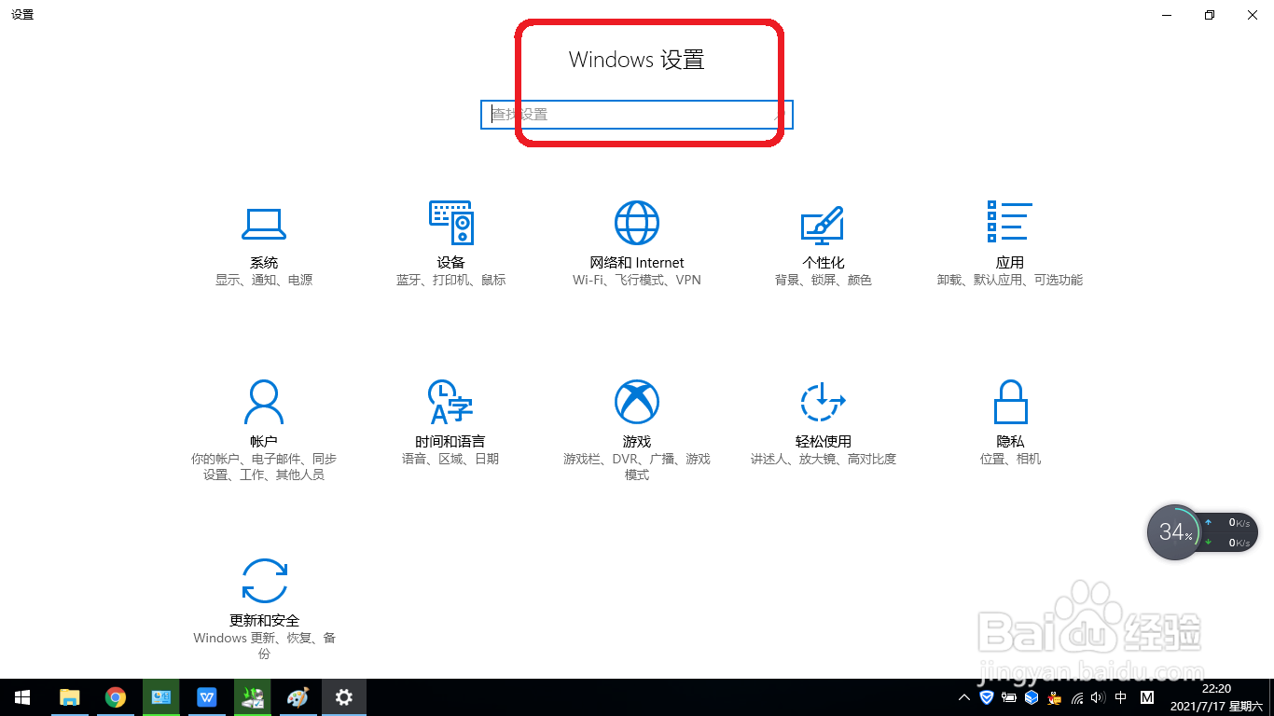The height and width of the screenshot is (716, 1274).
Task: Click the volume speaker tray icon
Action: tap(1099, 697)
